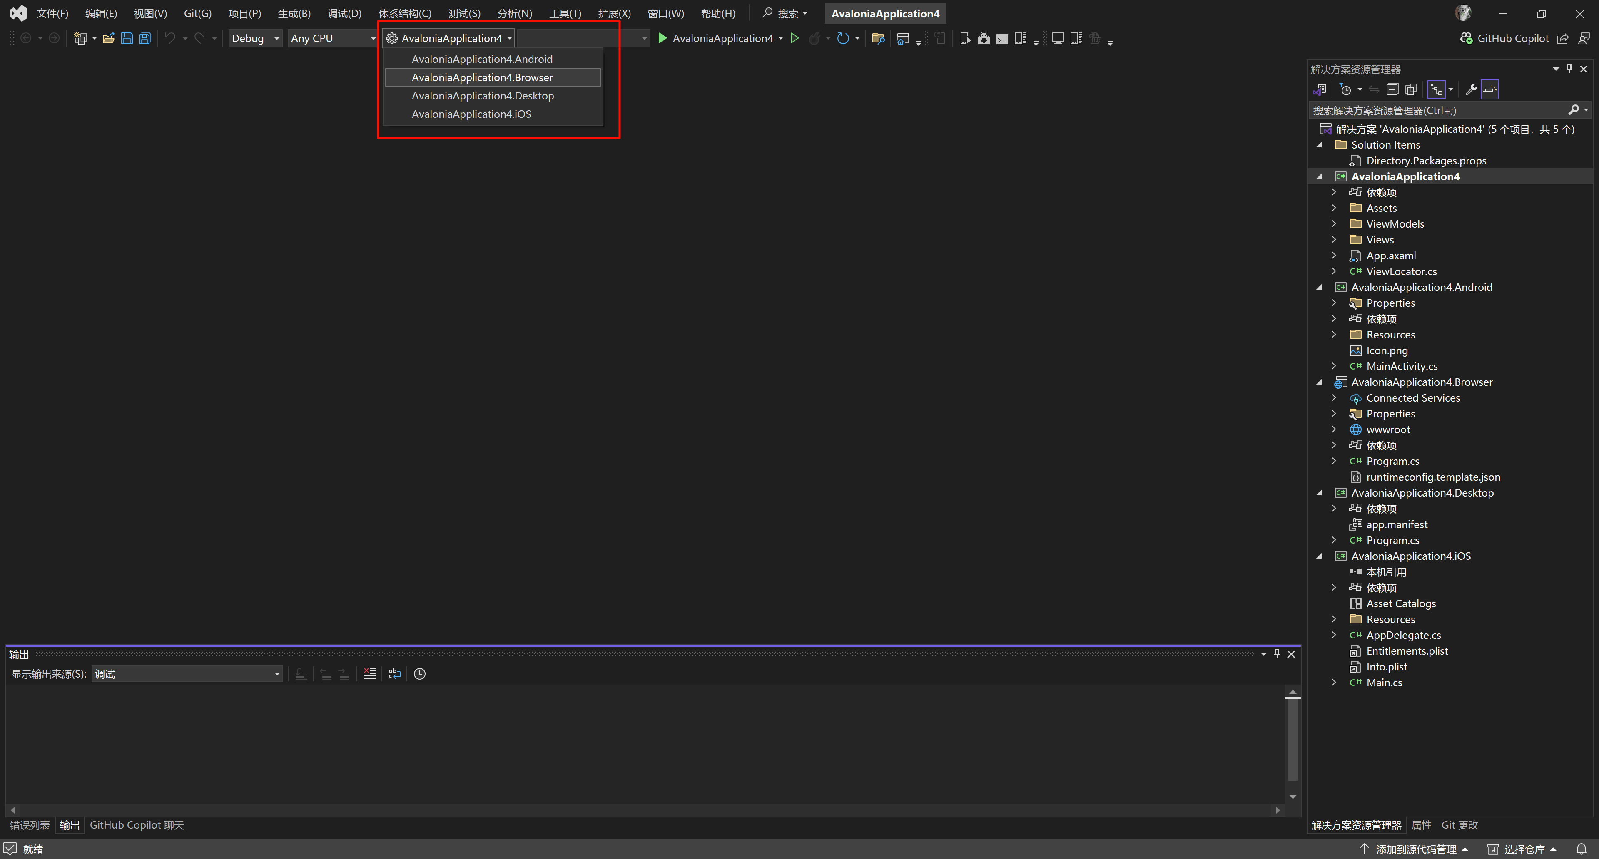This screenshot has height=859, width=1599.
Task: Click the wrench Properties icon
Action: [x=1471, y=89]
